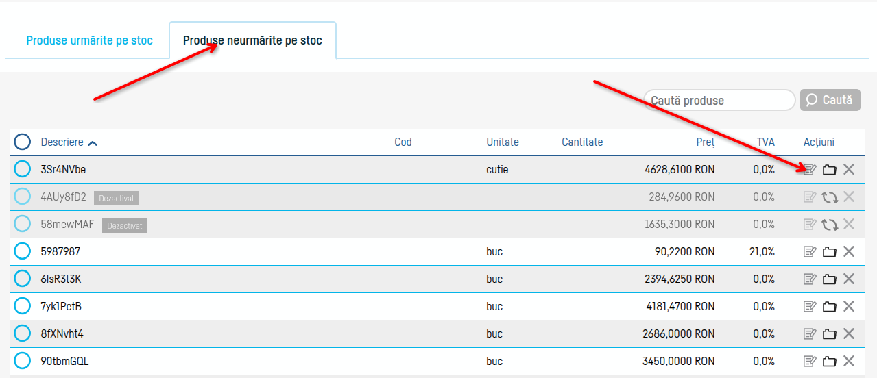This screenshot has width=877, height=378.
Task: Delete product 6IsR3t3K
Action: tap(849, 279)
